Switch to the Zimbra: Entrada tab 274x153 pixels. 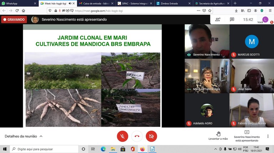click(173, 3)
